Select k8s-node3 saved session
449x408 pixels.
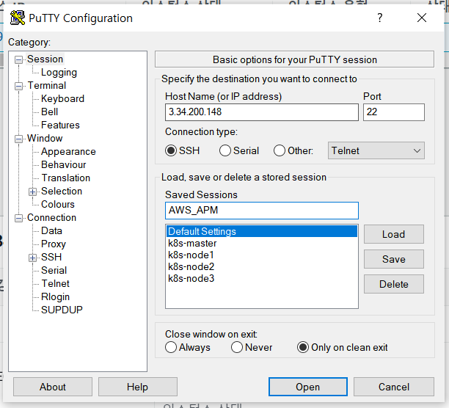click(262, 278)
